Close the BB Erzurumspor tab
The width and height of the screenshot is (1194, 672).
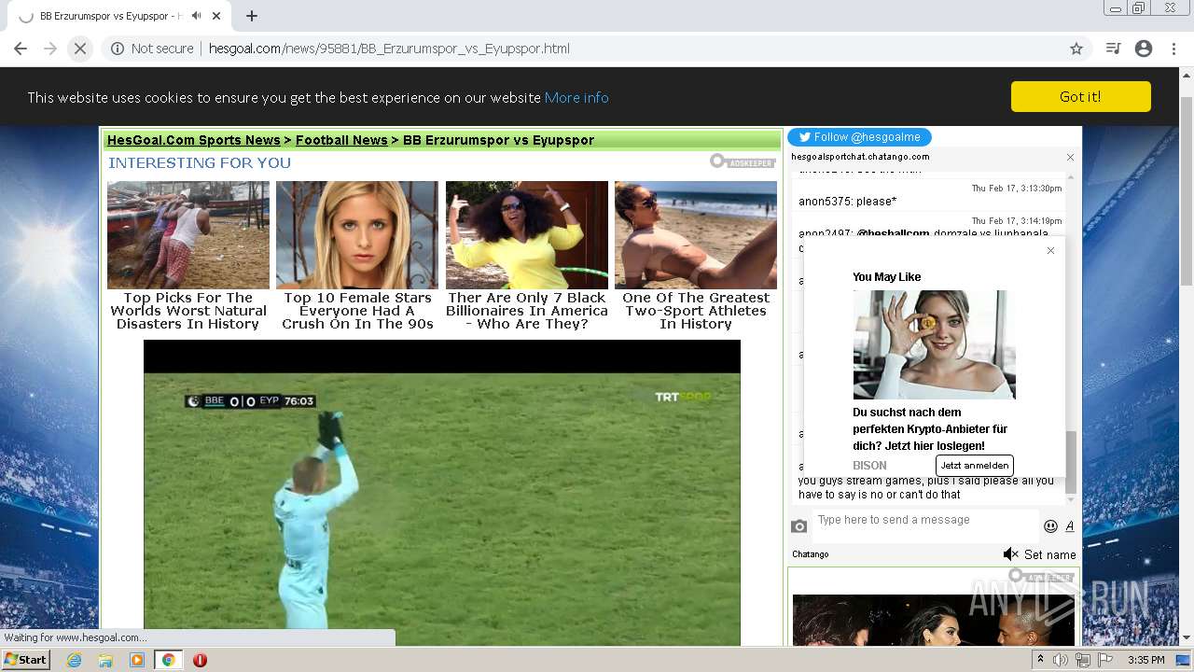point(217,16)
